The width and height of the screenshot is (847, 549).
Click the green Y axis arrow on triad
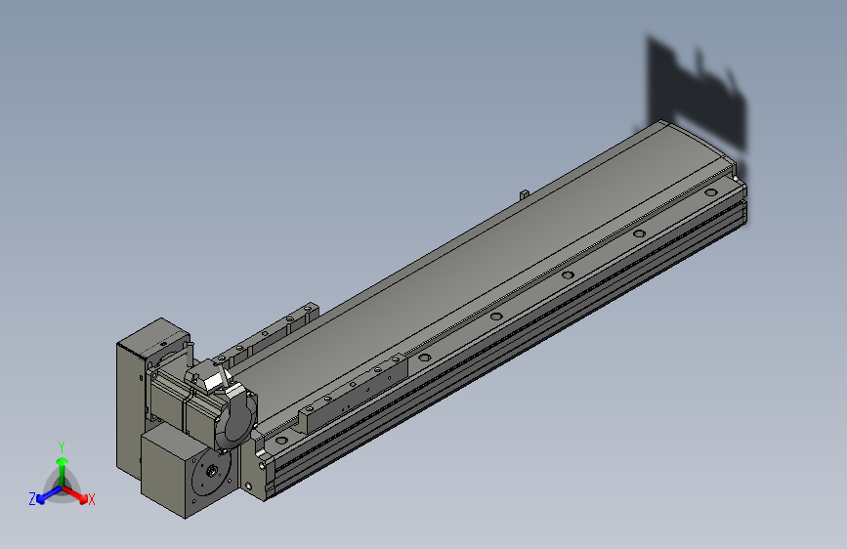pyautogui.click(x=63, y=470)
